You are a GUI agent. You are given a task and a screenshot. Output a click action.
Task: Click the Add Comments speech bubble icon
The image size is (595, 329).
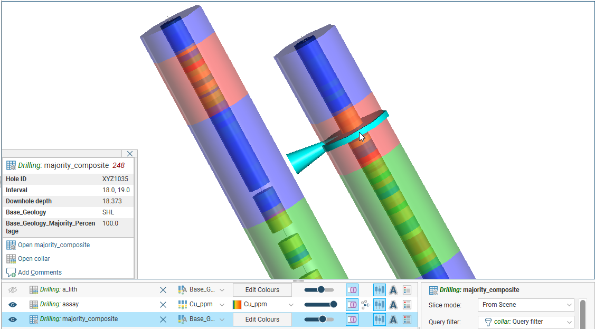tap(11, 272)
